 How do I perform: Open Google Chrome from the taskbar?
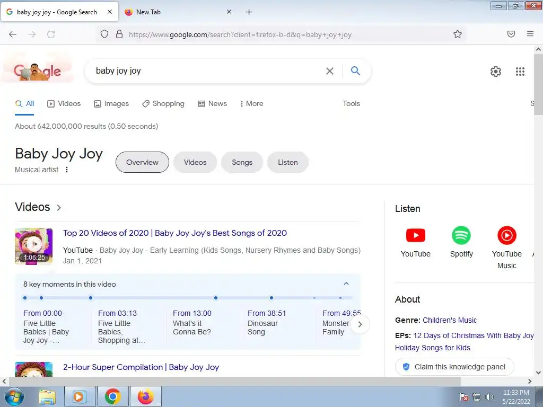pos(112,396)
